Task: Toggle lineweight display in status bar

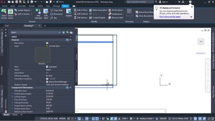Action: 103,119
